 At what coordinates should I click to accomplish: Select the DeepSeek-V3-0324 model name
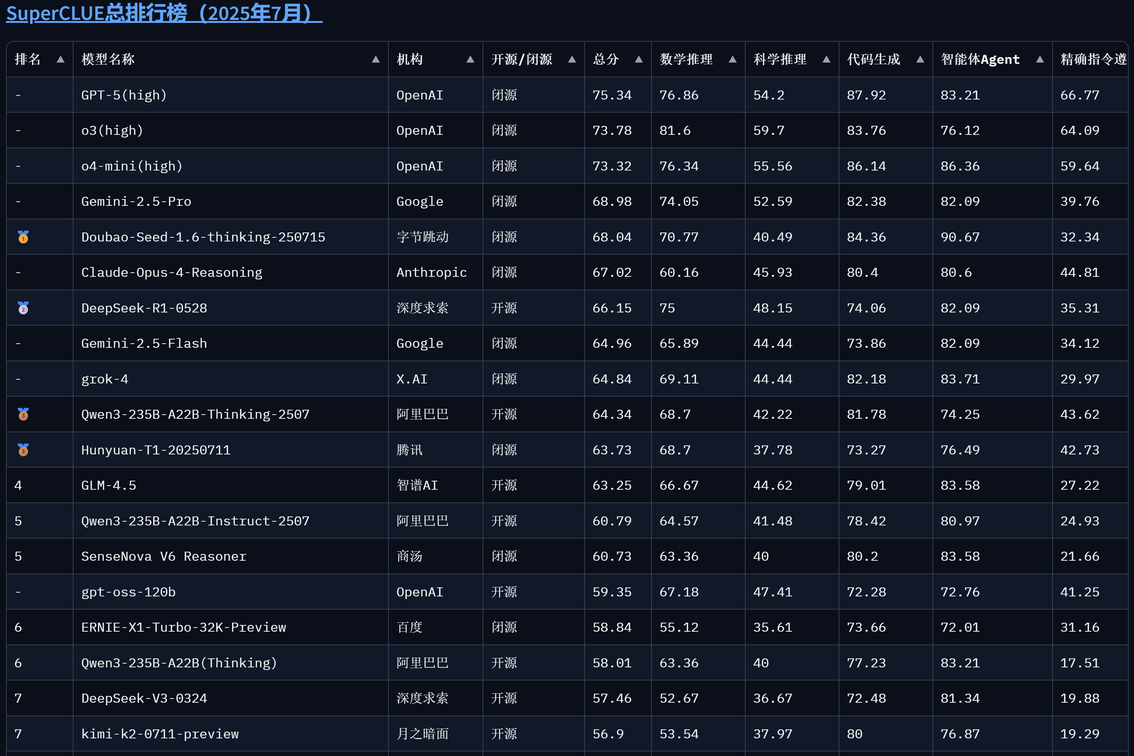pyautogui.click(x=144, y=698)
